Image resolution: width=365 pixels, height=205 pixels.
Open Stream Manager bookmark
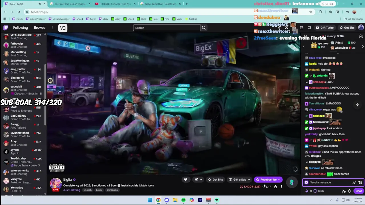pos(59,19)
